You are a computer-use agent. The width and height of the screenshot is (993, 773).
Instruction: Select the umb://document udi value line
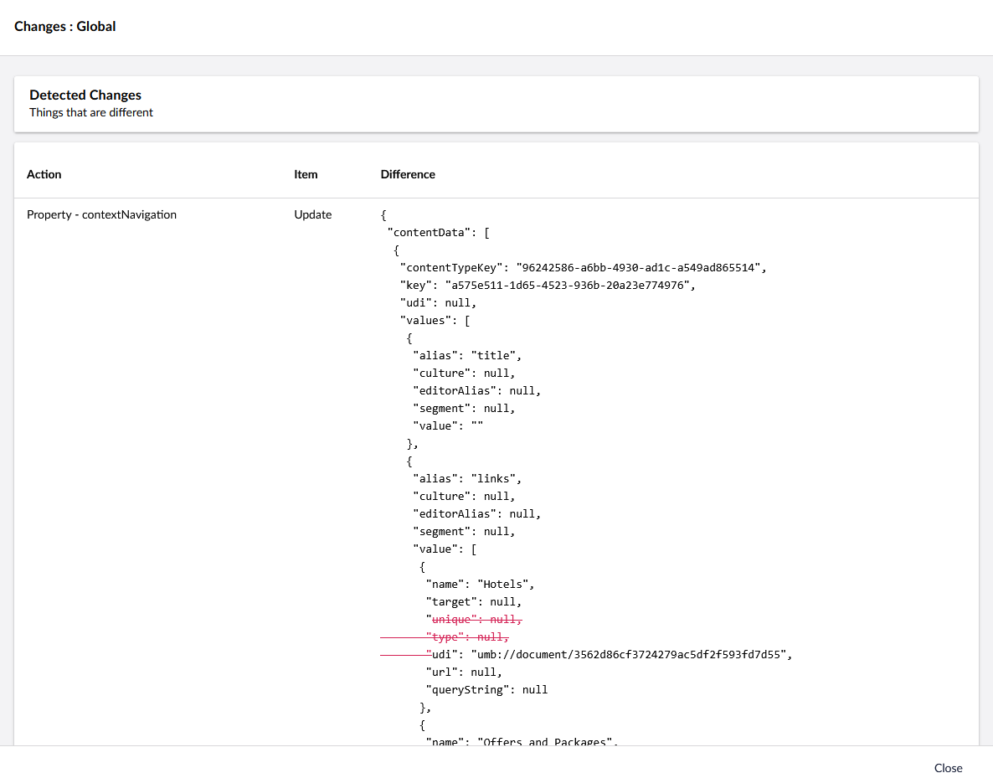tap(609, 655)
